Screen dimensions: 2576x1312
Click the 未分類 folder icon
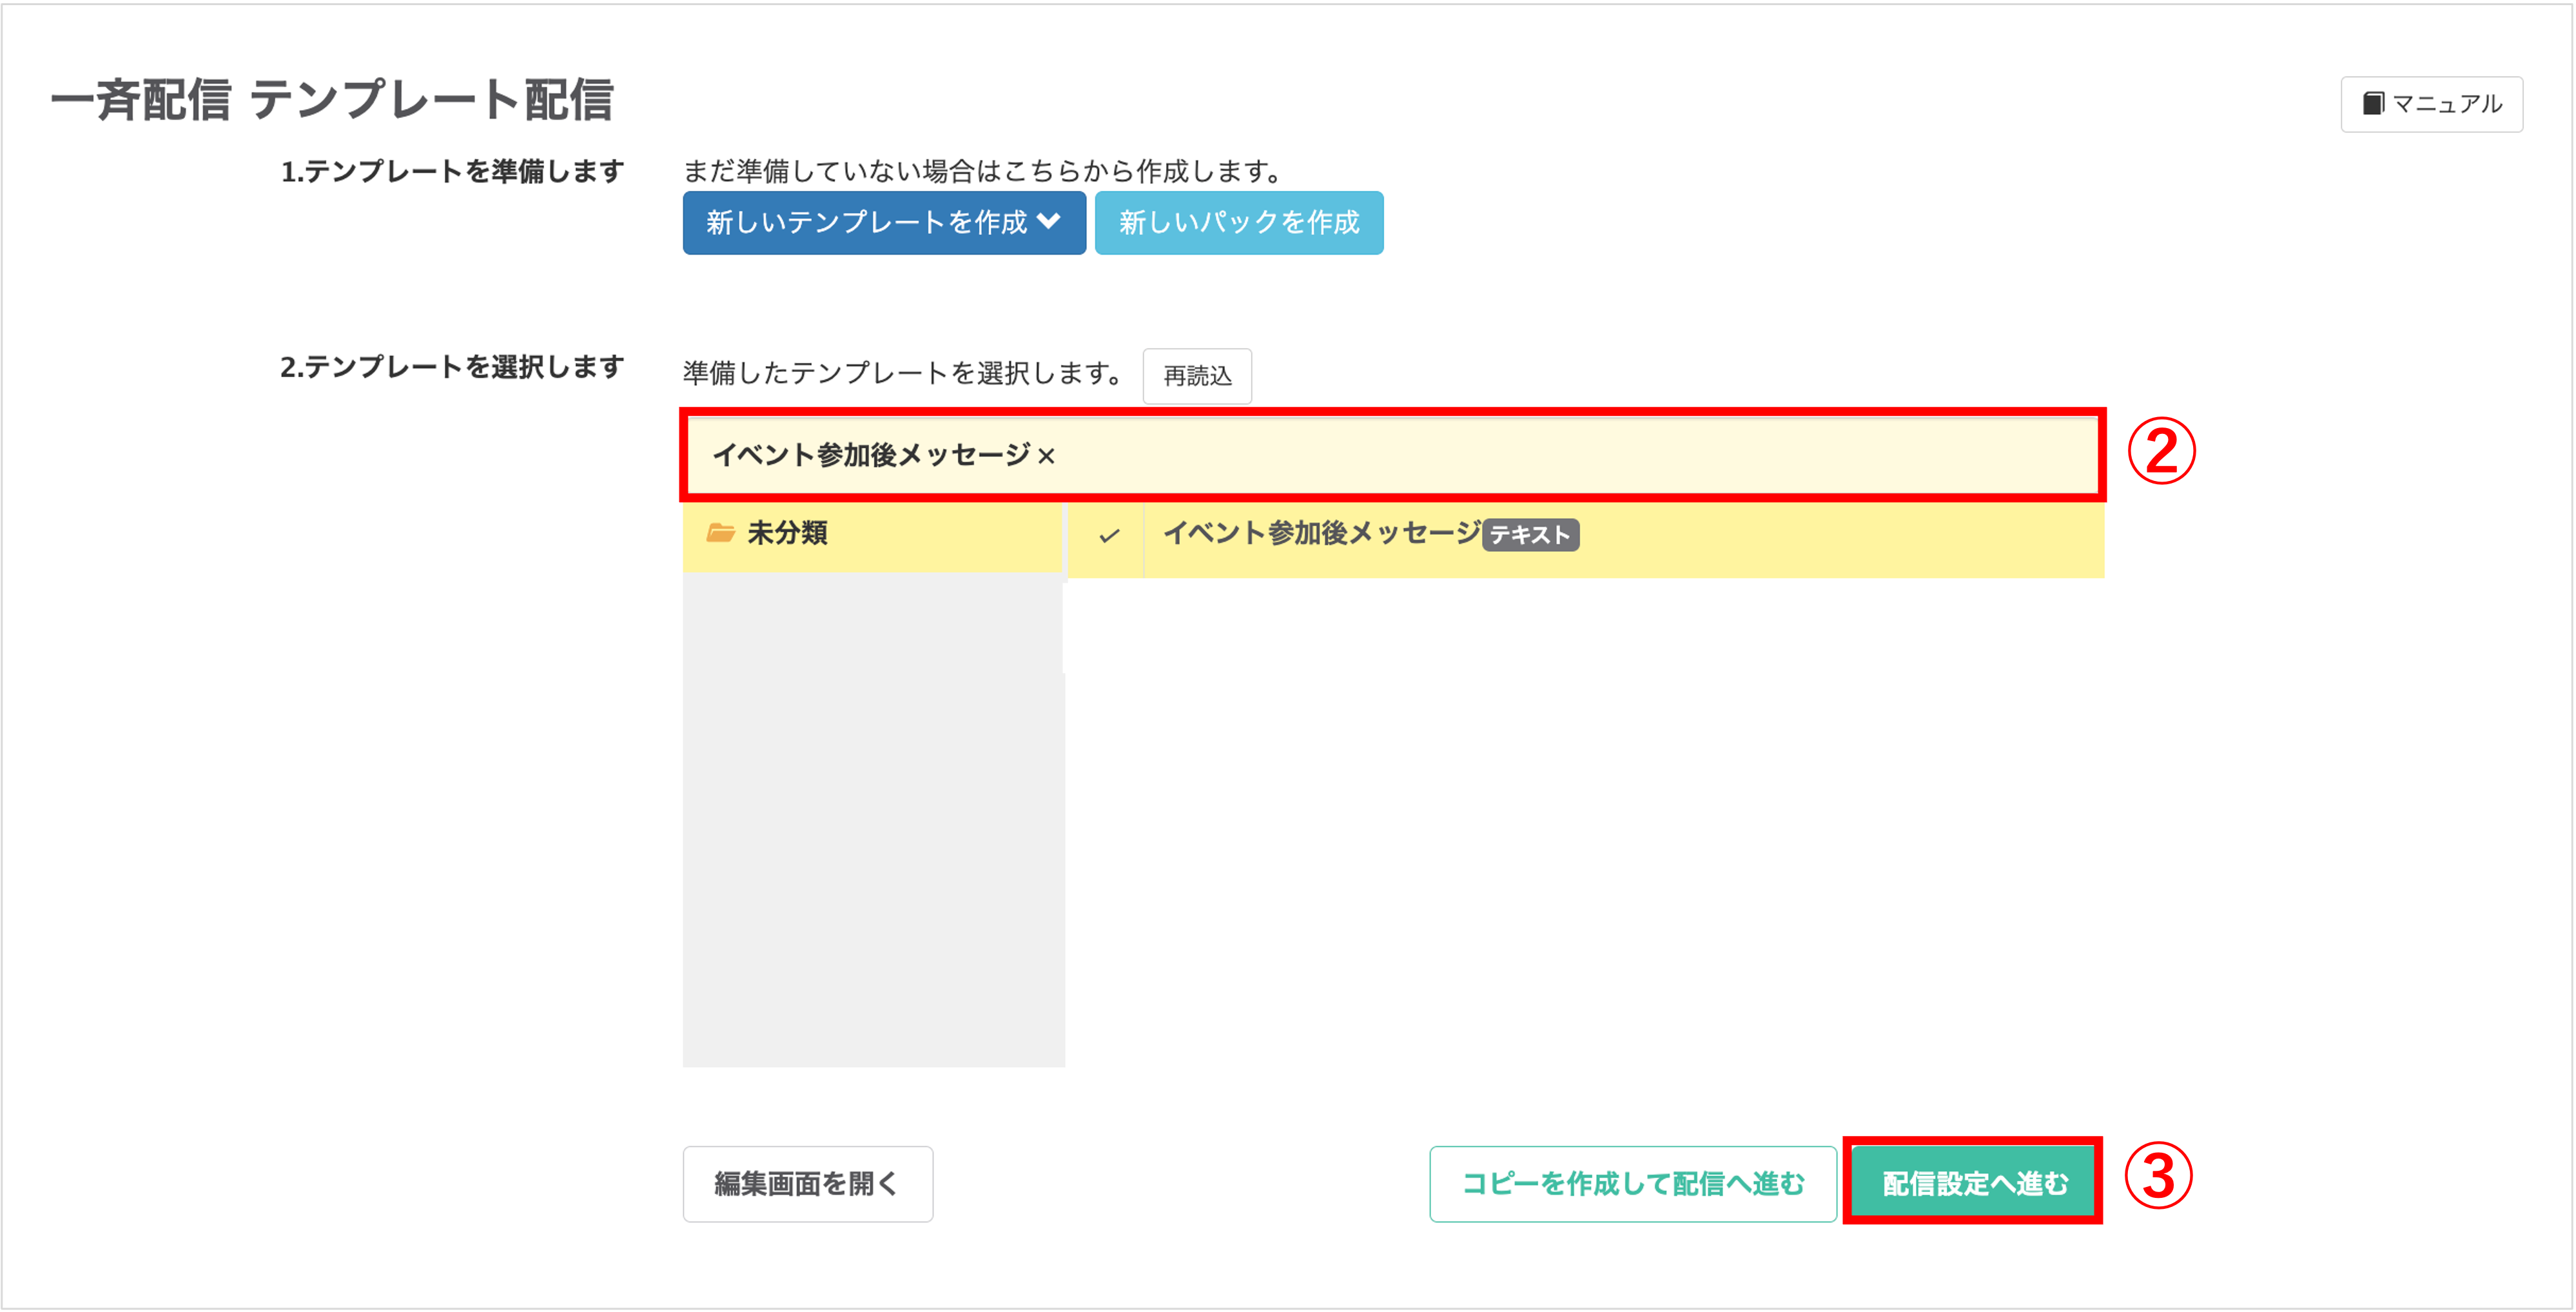point(720,533)
